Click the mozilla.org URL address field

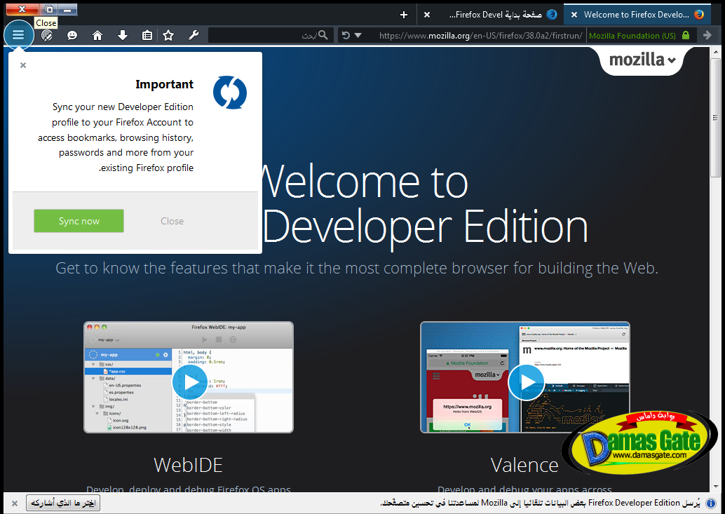(481, 36)
